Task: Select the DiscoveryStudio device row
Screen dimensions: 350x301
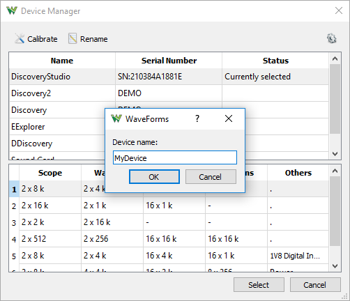Action: pos(169,77)
